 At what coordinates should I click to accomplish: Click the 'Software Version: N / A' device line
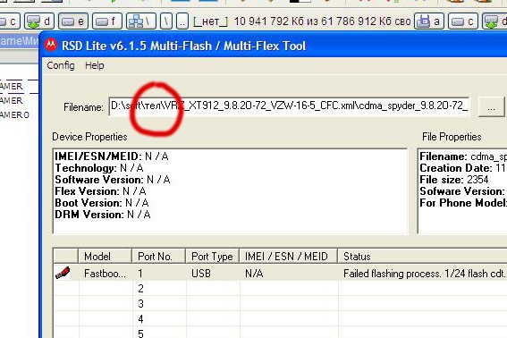[113, 180]
